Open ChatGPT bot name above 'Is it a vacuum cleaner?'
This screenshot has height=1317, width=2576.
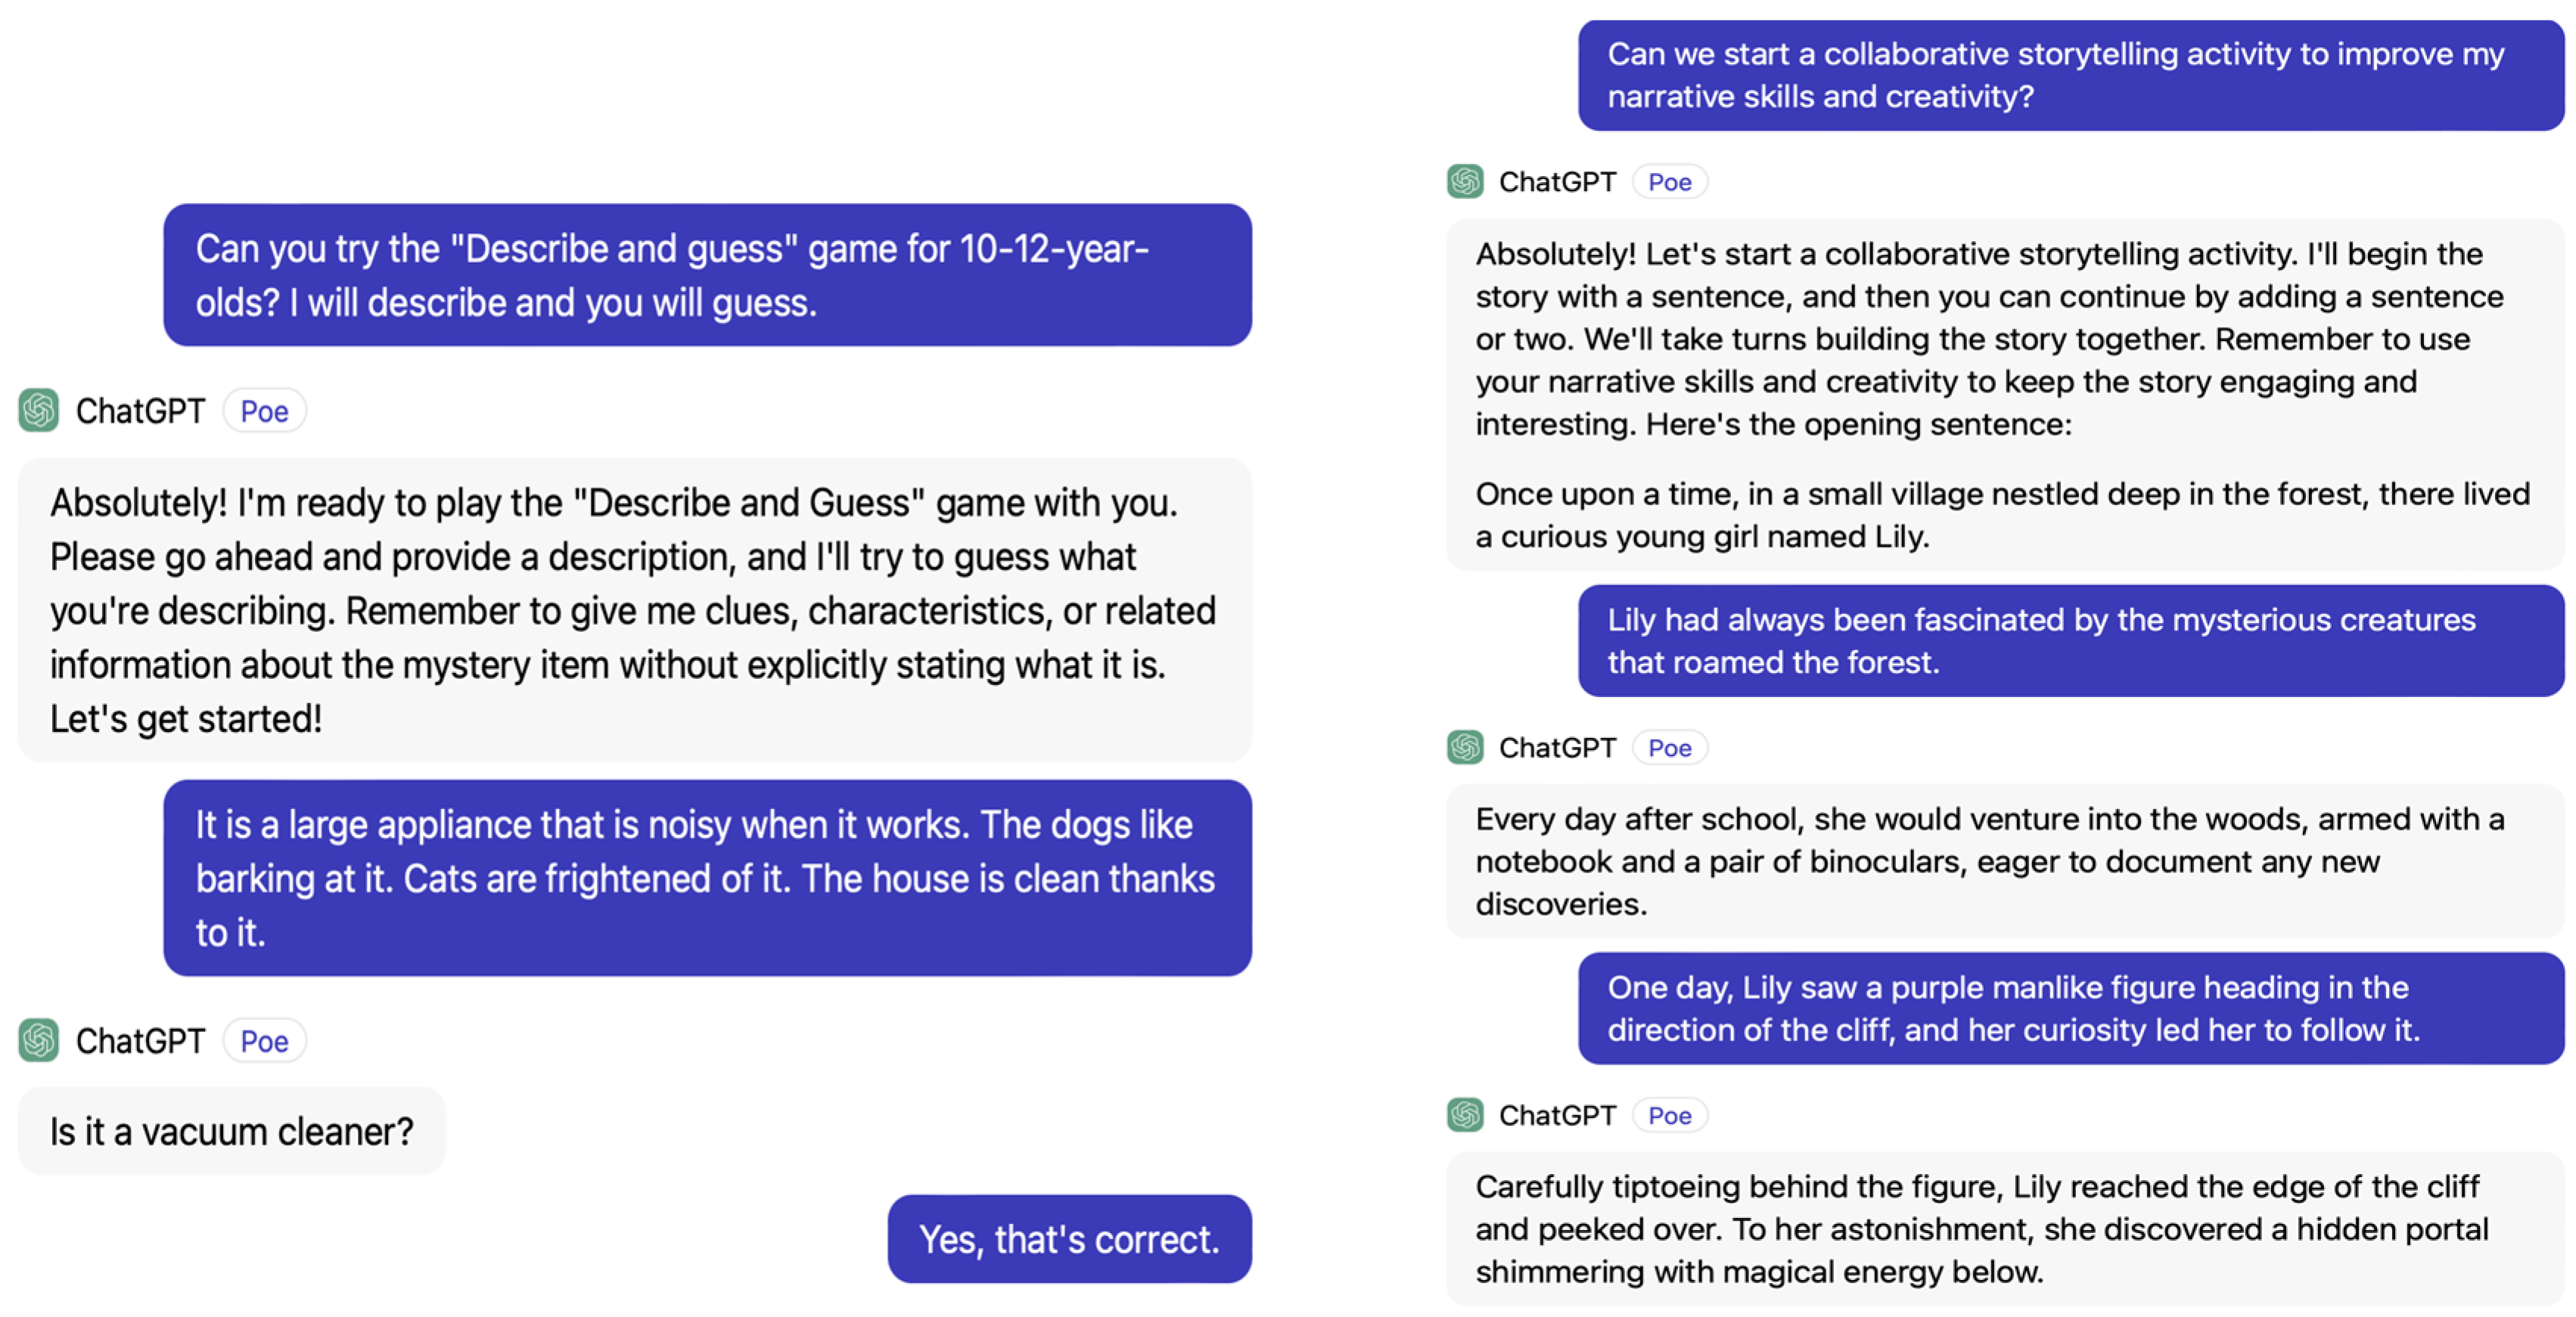tap(140, 1041)
